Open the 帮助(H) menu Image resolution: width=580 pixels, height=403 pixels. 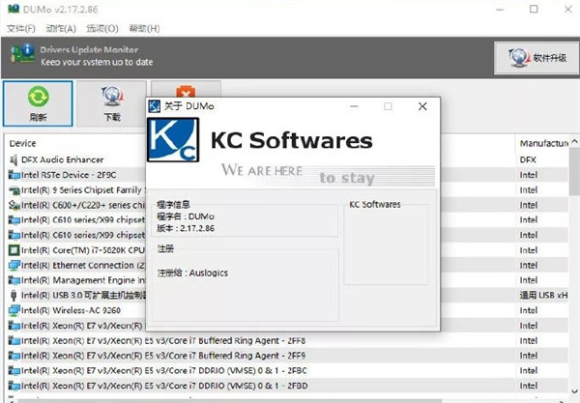coord(144,28)
